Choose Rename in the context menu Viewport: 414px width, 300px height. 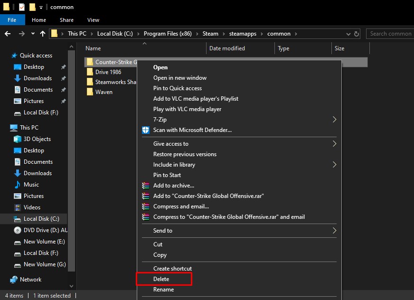[x=163, y=290]
